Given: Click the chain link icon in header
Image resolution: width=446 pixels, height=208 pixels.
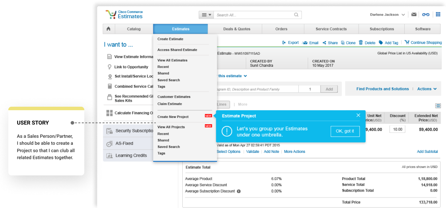Looking at the screenshot, I should 426,15.
